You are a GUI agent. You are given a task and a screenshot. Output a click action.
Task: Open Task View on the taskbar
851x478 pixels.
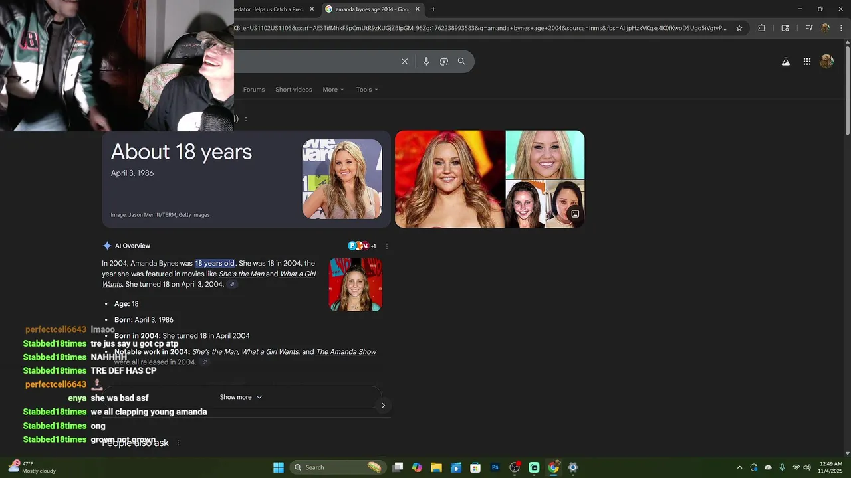pos(398,467)
